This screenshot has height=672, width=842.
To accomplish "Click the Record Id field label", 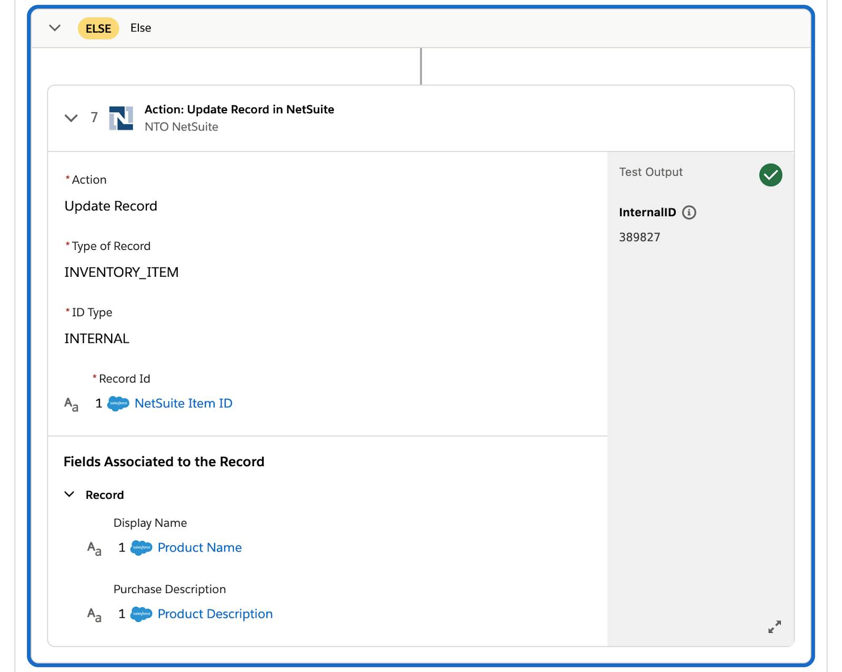I will [125, 379].
